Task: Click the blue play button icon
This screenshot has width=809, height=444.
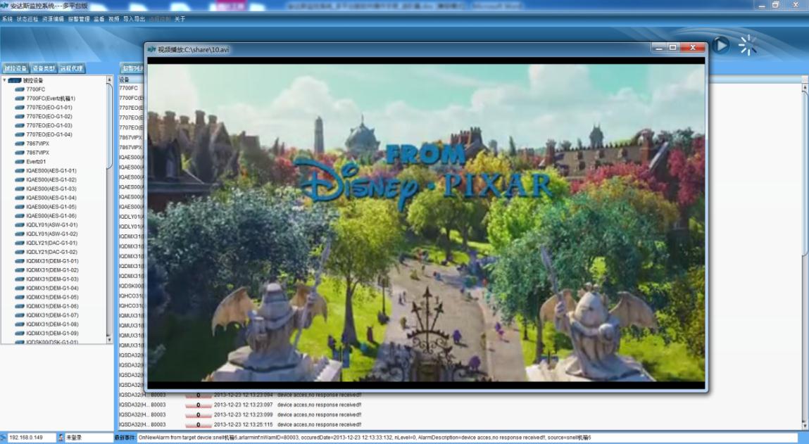Action: pos(721,45)
